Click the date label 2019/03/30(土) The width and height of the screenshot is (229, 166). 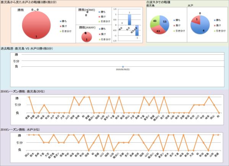click(x=123, y=69)
